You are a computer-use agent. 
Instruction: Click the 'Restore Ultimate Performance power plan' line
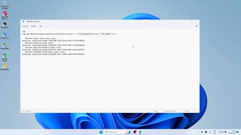click(x=45, y=52)
